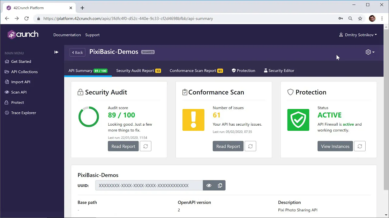
Task: Click the Back button
Action: coord(77,52)
